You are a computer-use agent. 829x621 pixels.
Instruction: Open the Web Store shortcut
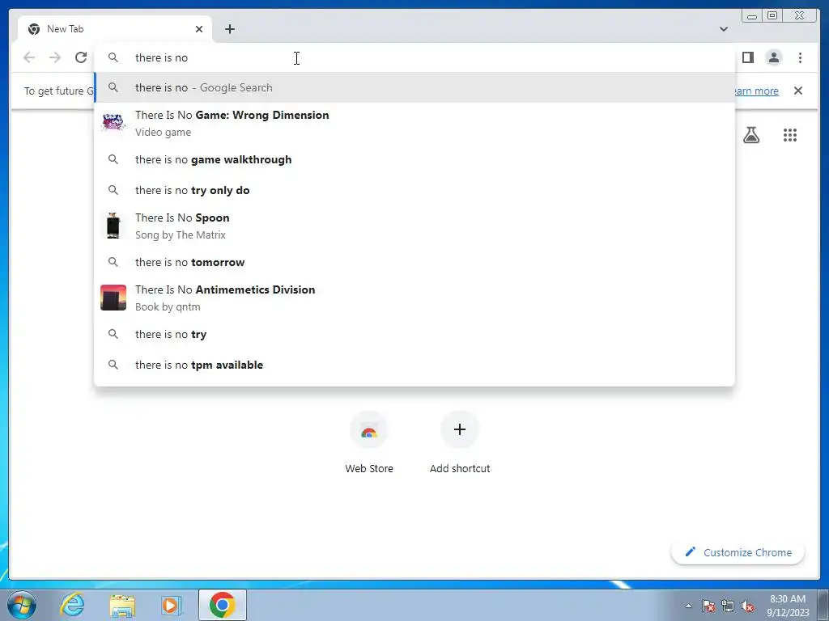click(369, 442)
